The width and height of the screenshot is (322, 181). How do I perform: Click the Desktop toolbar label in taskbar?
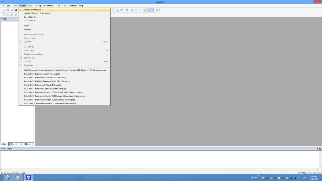tap(253, 178)
